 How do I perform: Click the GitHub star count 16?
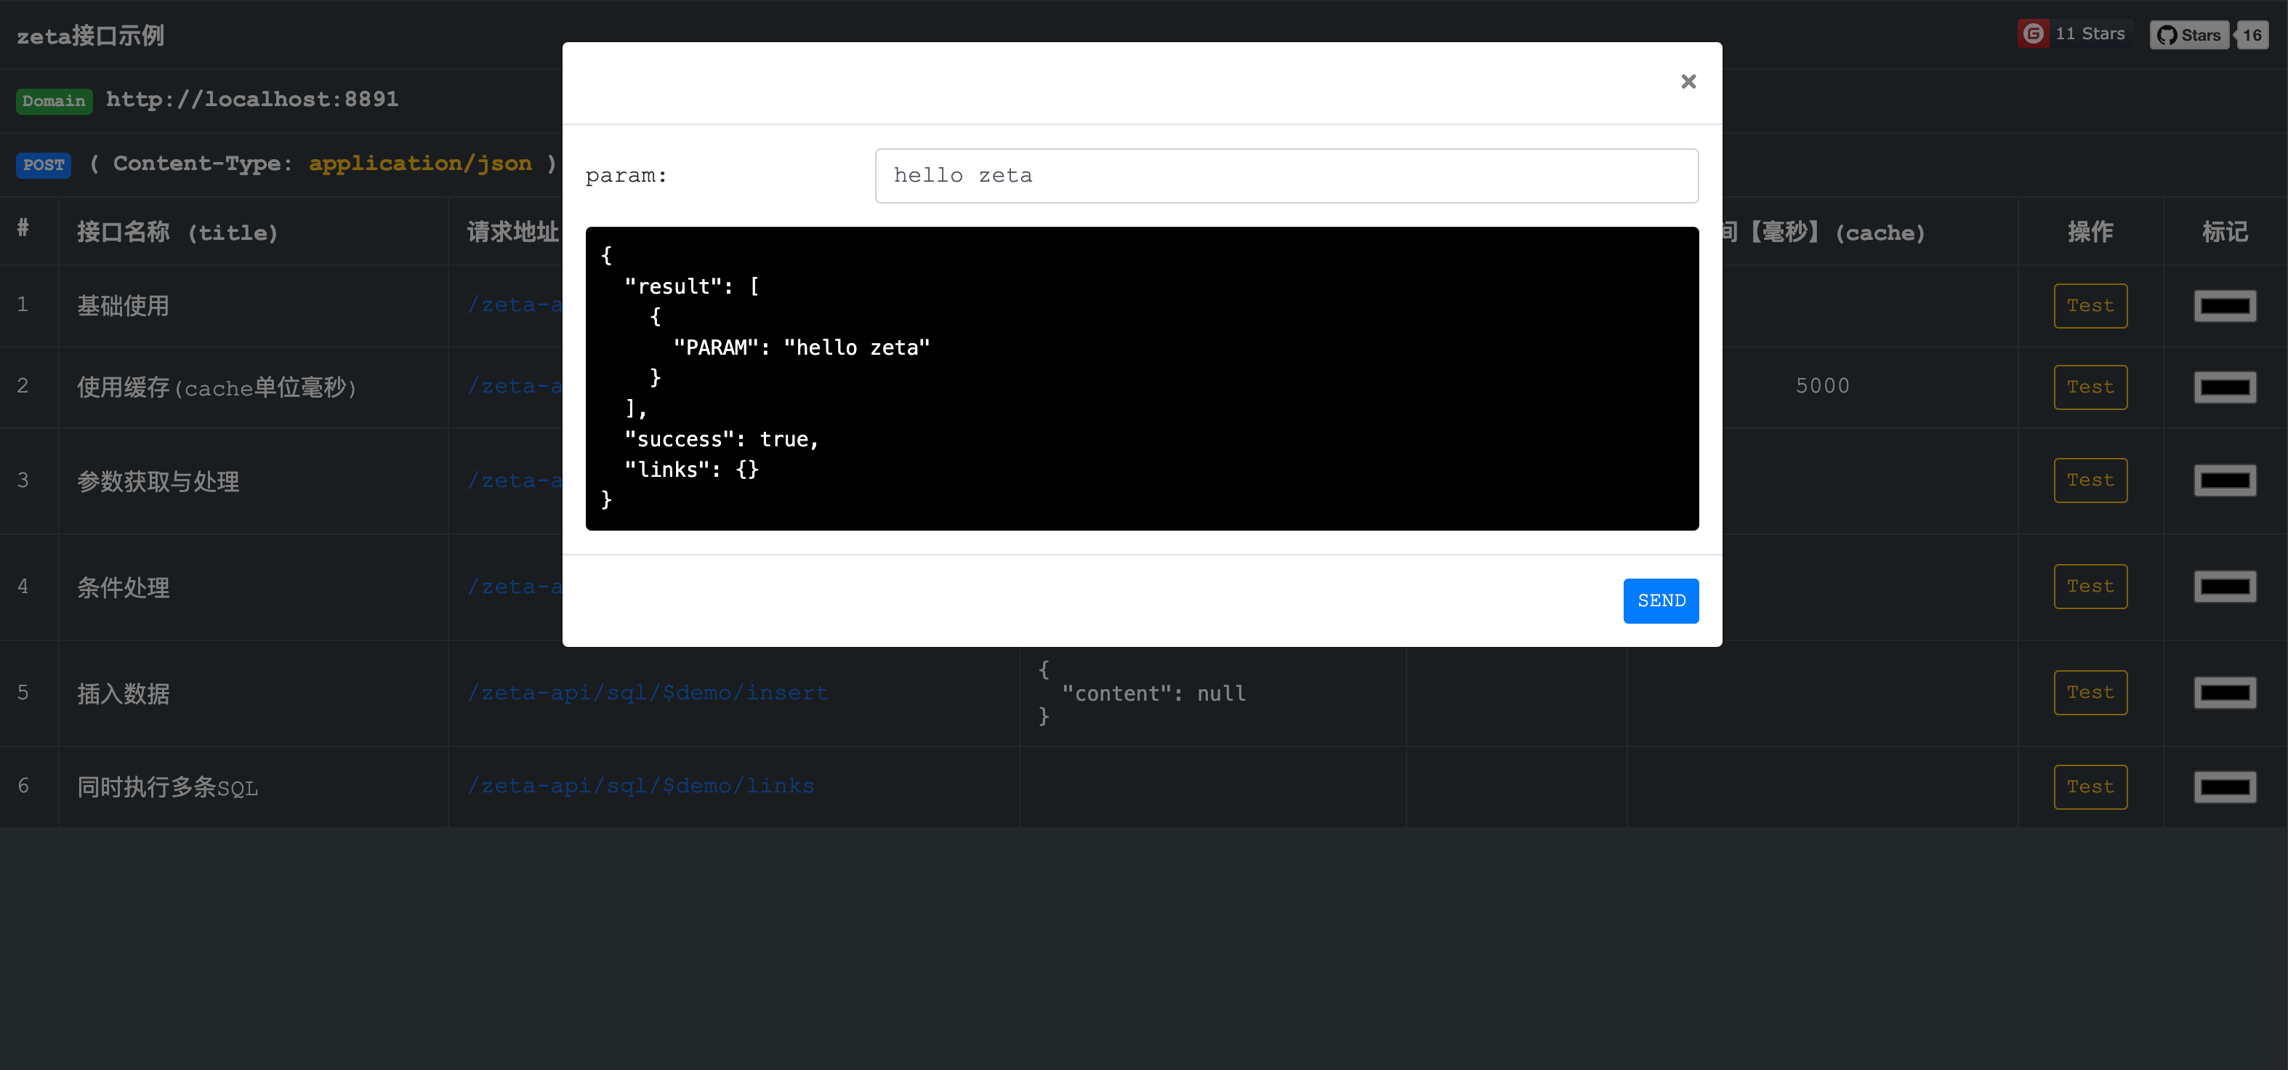click(2252, 35)
